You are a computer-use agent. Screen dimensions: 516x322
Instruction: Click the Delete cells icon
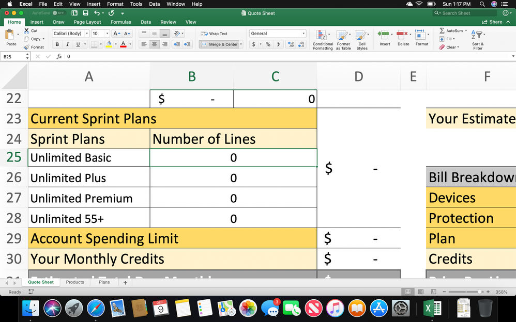coord(403,34)
